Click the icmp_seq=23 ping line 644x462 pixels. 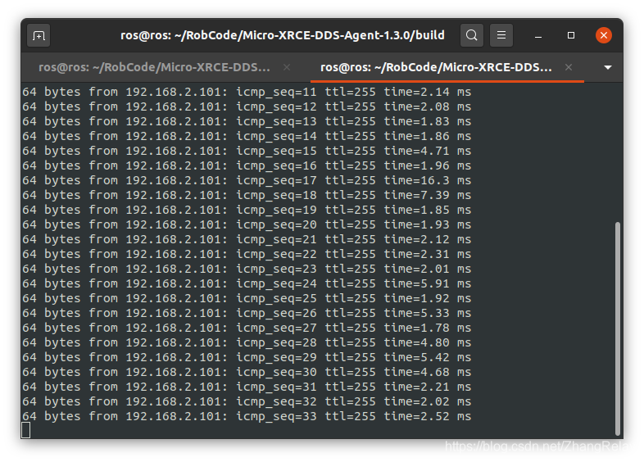tap(247, 269)
